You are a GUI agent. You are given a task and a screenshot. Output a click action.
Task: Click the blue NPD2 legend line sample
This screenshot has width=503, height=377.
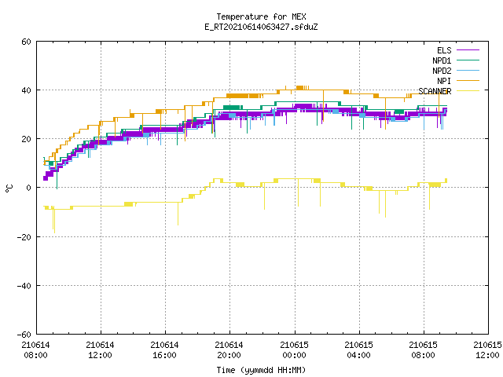coord(468,70)
